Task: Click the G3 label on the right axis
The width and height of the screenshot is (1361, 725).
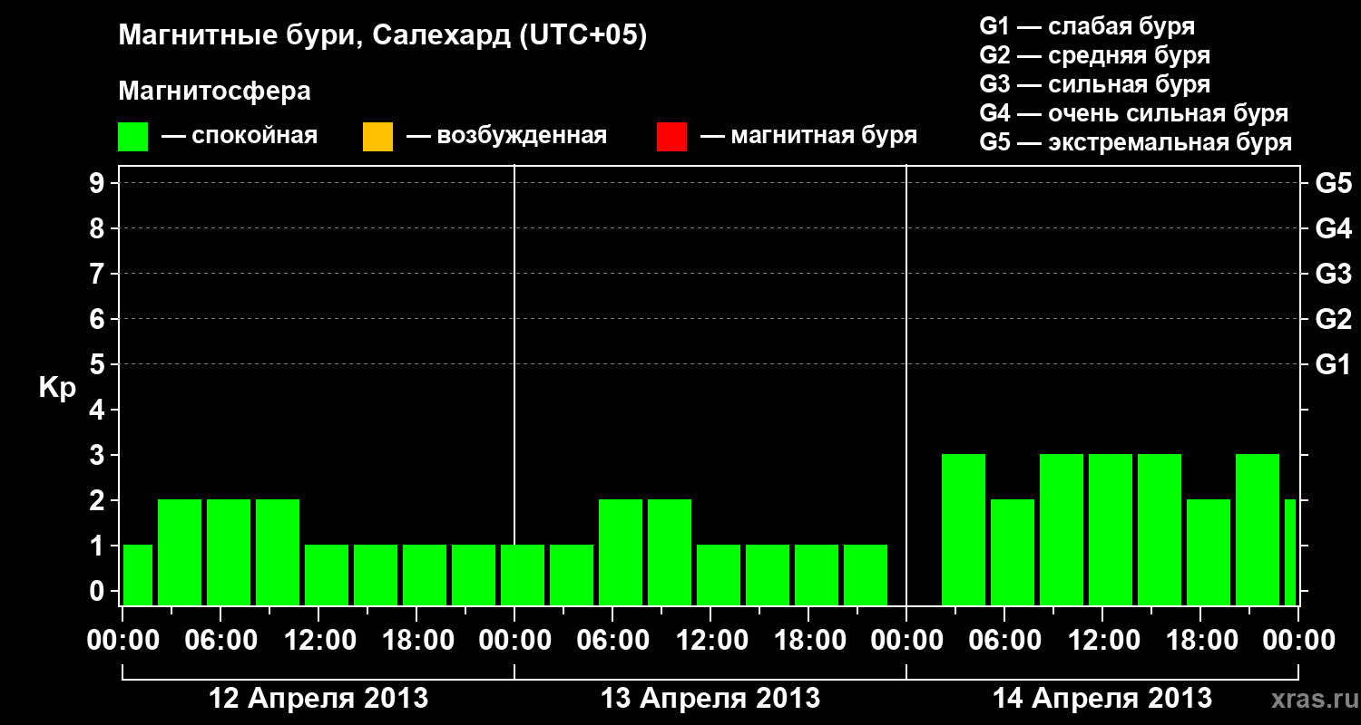Action: pyautogui.click(x=1334, y=275)
